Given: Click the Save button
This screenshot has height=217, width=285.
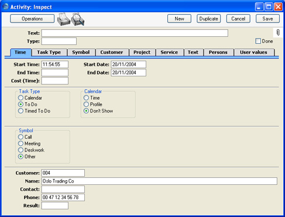Looking at the screenshot, I should pyautogui.click(x=267, y=19).
